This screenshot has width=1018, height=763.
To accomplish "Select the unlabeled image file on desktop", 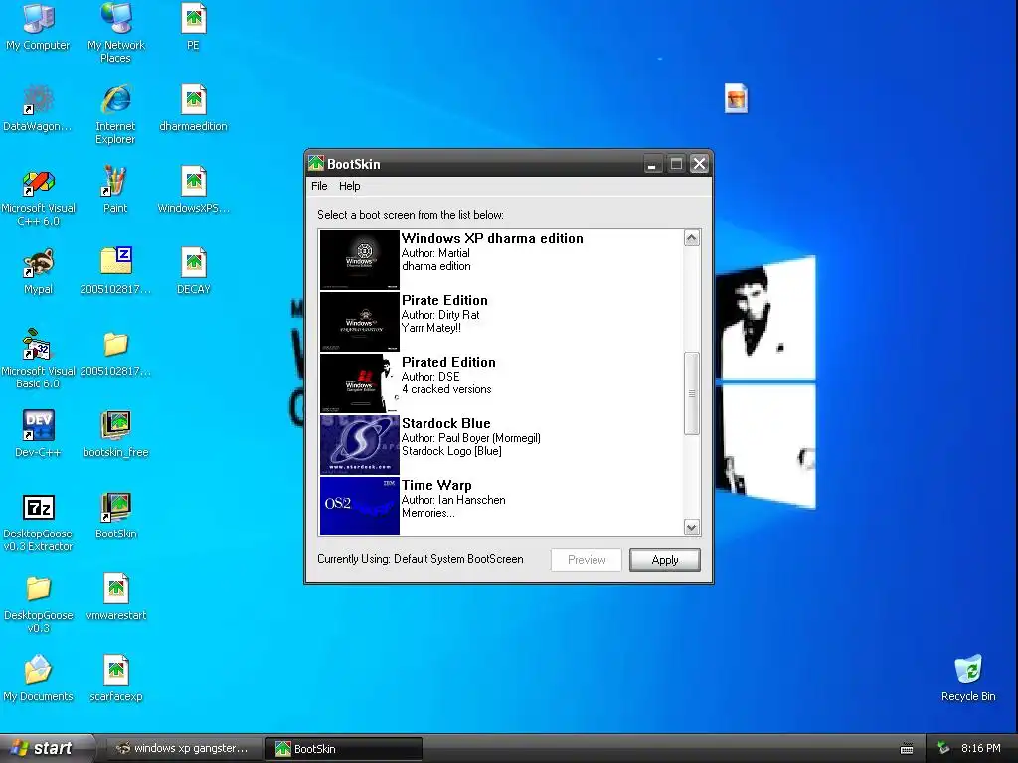I will pos(737,99).
